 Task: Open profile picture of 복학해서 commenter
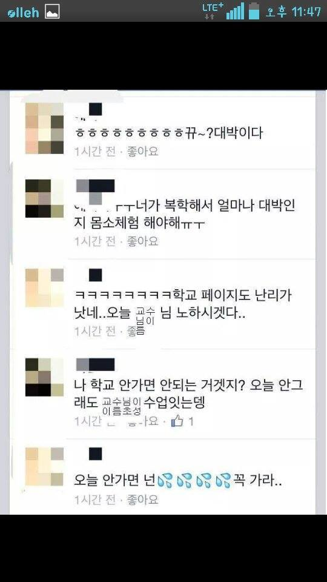[x=44, y=199]
